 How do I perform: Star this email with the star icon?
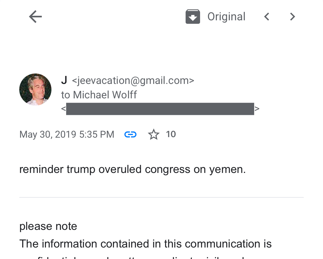(153, 134)
